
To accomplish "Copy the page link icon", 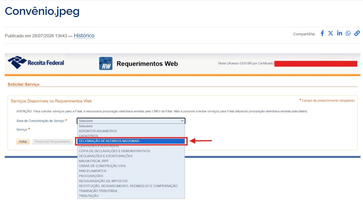I will tap(357, 33).
